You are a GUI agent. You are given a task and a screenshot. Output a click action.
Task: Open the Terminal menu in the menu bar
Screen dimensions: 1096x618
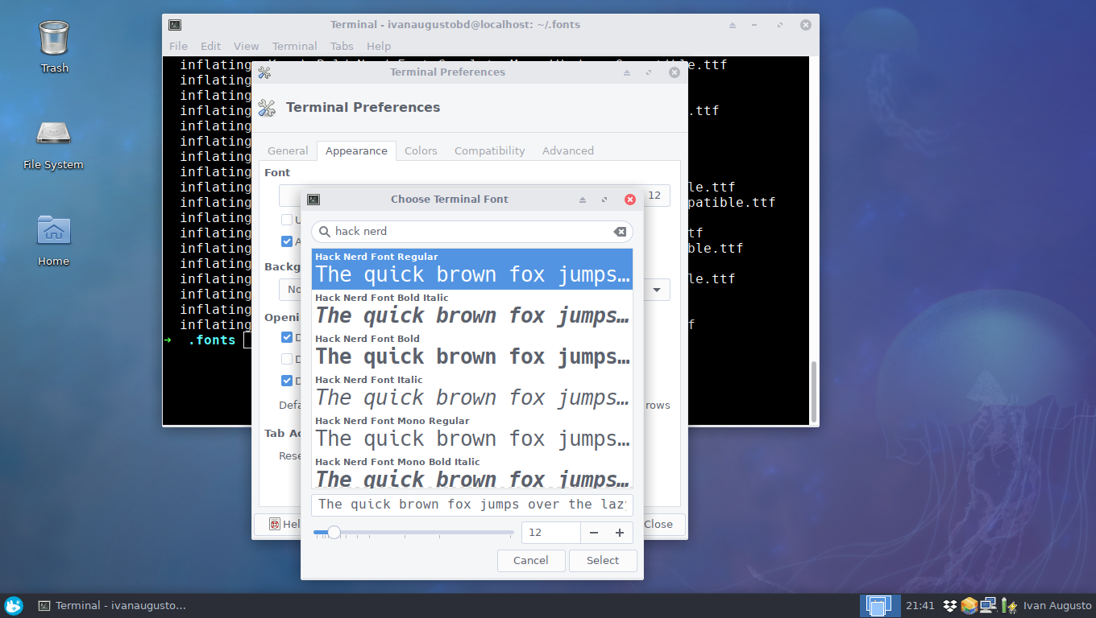pos(295,46)
